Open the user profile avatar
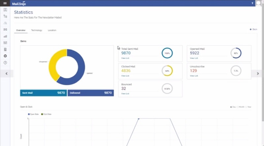 (x=258, y=3)
